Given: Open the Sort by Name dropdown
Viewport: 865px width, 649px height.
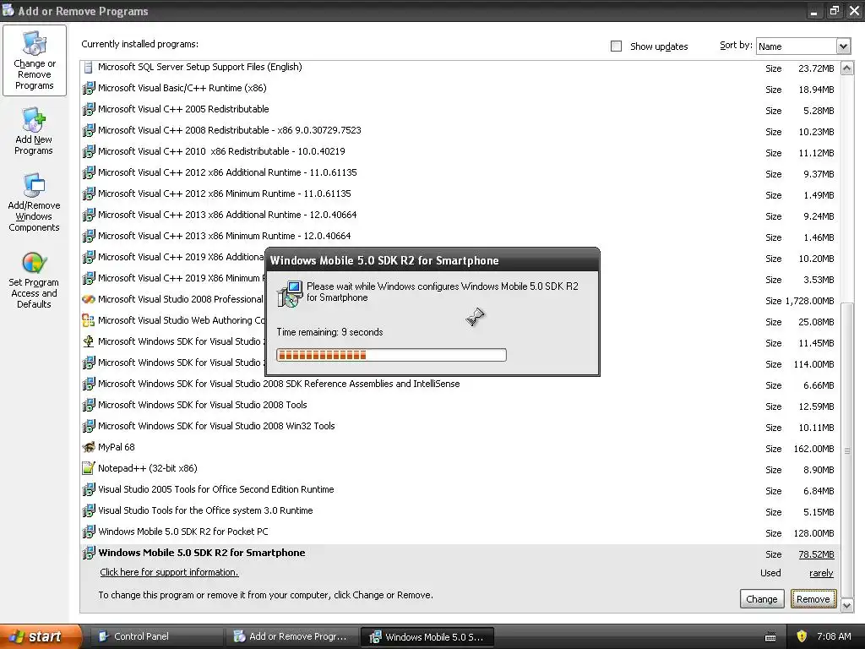Looking at the screenshot, I should 843,46.
